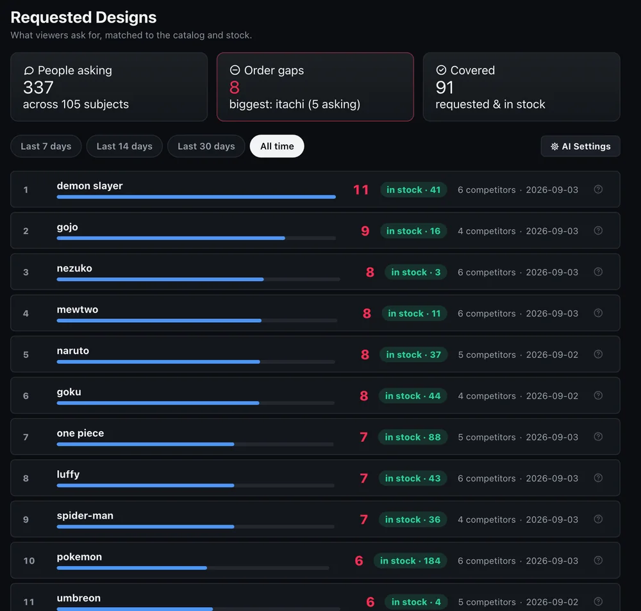
Task: Click the check circle icon beside Covered
Action: tap(441, 70)
